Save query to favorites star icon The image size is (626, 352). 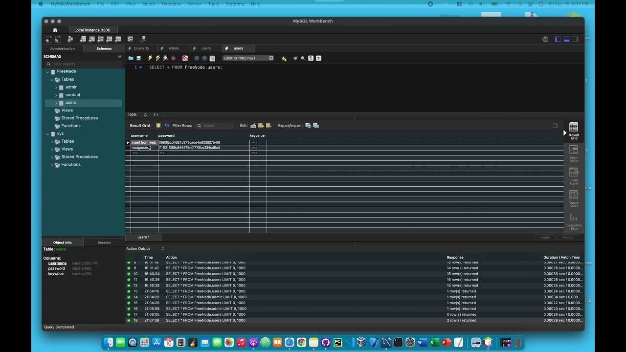click(284, 58)
